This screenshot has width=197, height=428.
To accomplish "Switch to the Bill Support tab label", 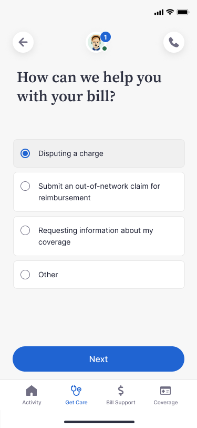I will pos(121,402).
